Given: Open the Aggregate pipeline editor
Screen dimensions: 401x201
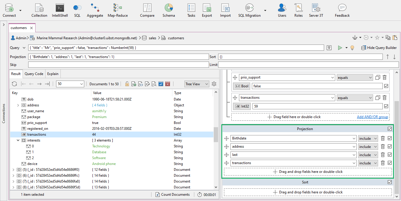Looking at the screenshot, I should (95, 10).
